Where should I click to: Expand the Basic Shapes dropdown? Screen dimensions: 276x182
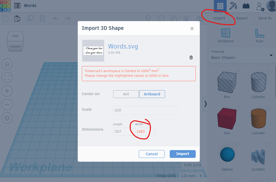pyautogui.click(x=272, y=55)
